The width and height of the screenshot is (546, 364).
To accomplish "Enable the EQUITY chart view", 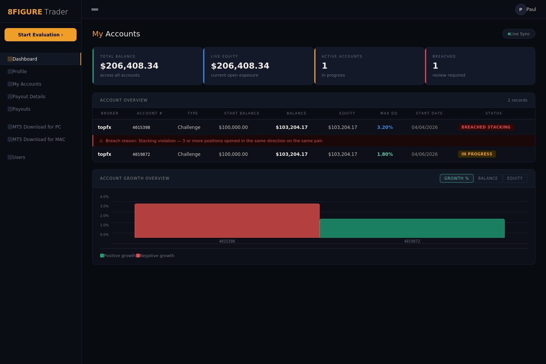I will click(x=515, y=178).
